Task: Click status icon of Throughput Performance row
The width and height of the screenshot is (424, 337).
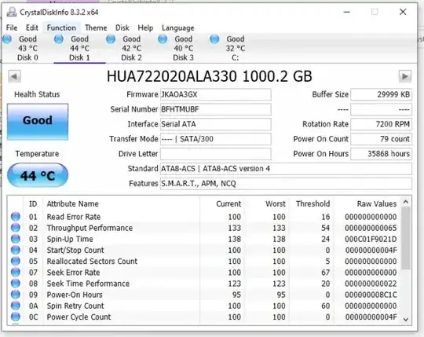Action: 16,228
